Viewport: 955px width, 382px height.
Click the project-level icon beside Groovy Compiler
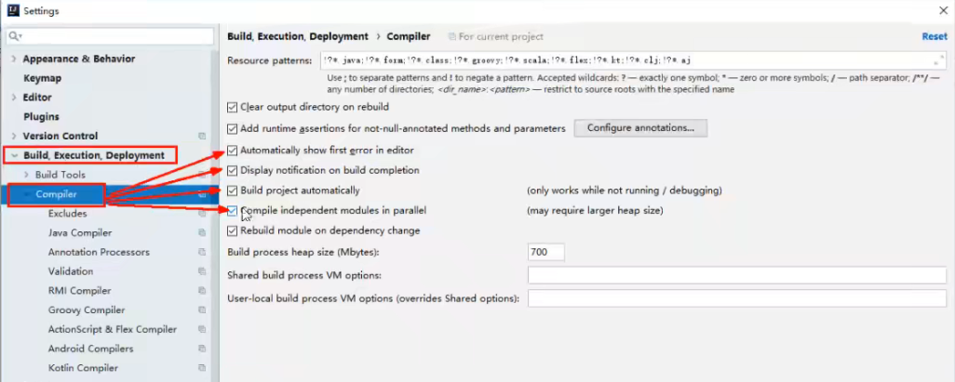202,310
